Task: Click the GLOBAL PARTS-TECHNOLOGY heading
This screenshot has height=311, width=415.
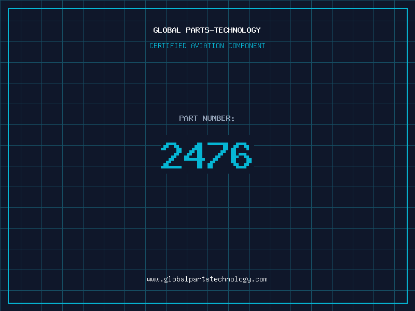Action: 207,30
